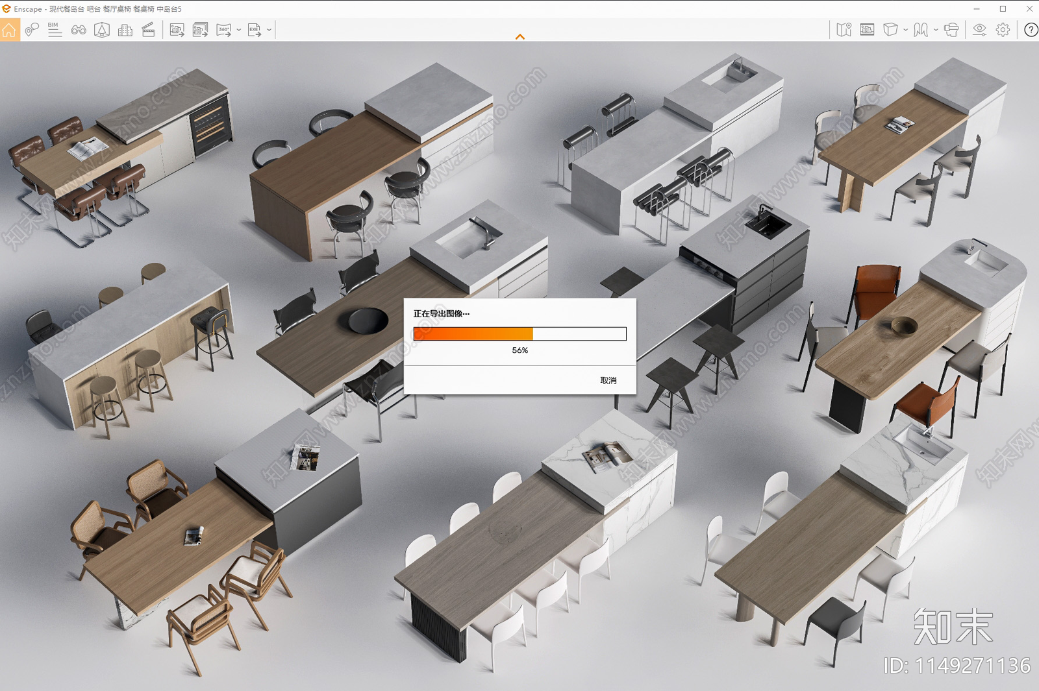Click the batch rendering export icon

(x=200, y=30)
